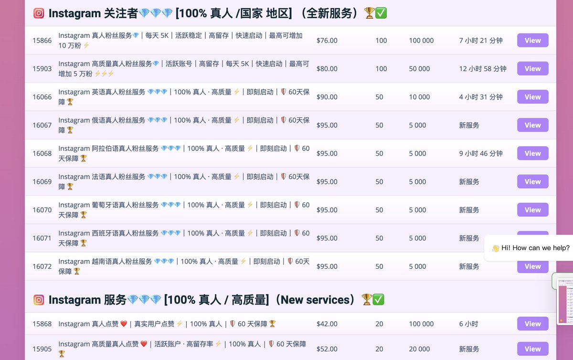
Task: Click service ID 16072
Action: (x=42, y=266)
